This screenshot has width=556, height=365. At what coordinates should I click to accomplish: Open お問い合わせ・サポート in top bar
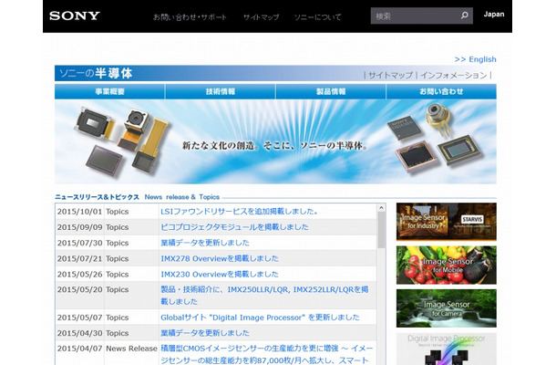190,17
